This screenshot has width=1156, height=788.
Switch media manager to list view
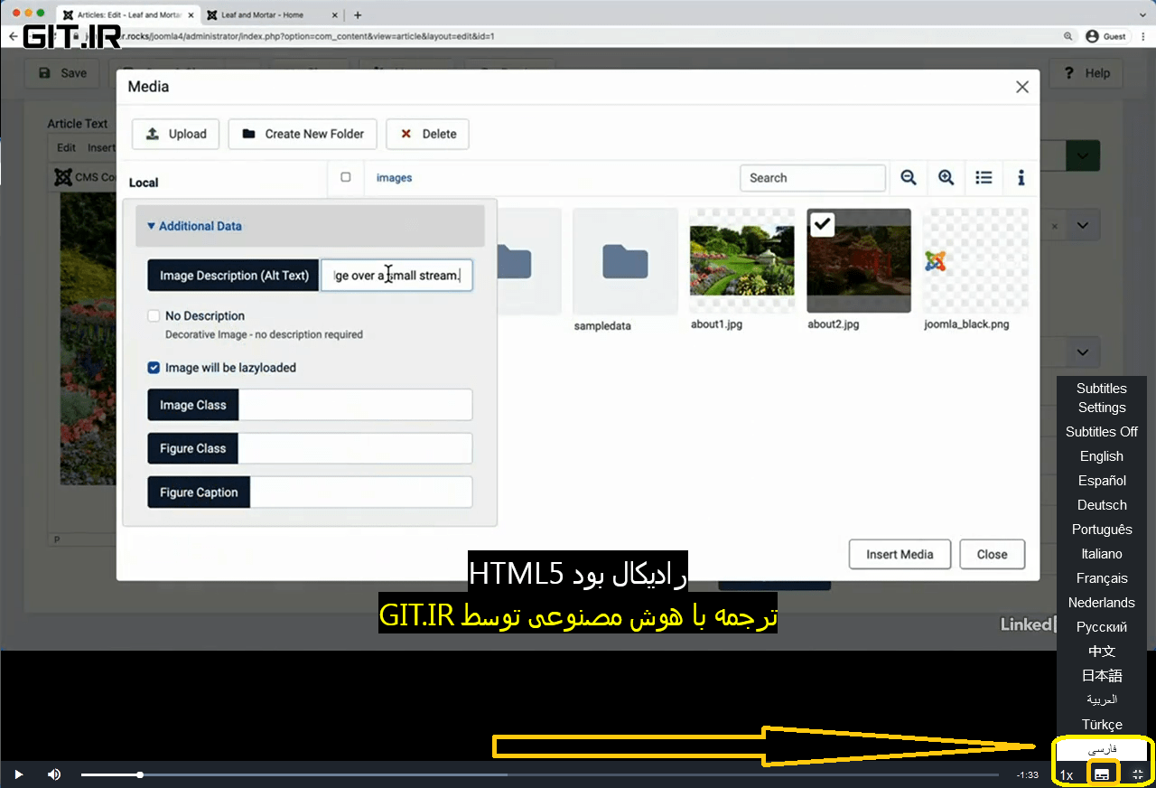pos(984,177)
